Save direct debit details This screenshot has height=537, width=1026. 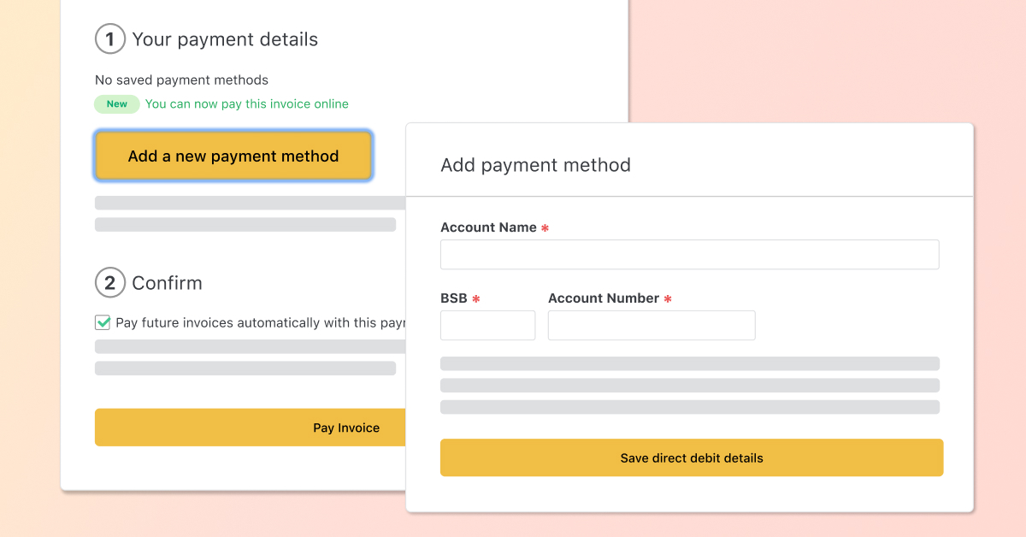coord(691,457)
